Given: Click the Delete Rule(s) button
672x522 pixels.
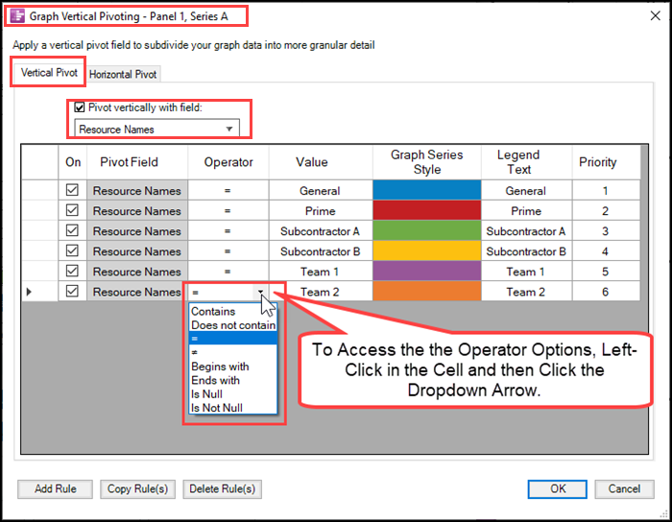Looking at the screenshot, I should pyautogui.click(x=223, y=489).
